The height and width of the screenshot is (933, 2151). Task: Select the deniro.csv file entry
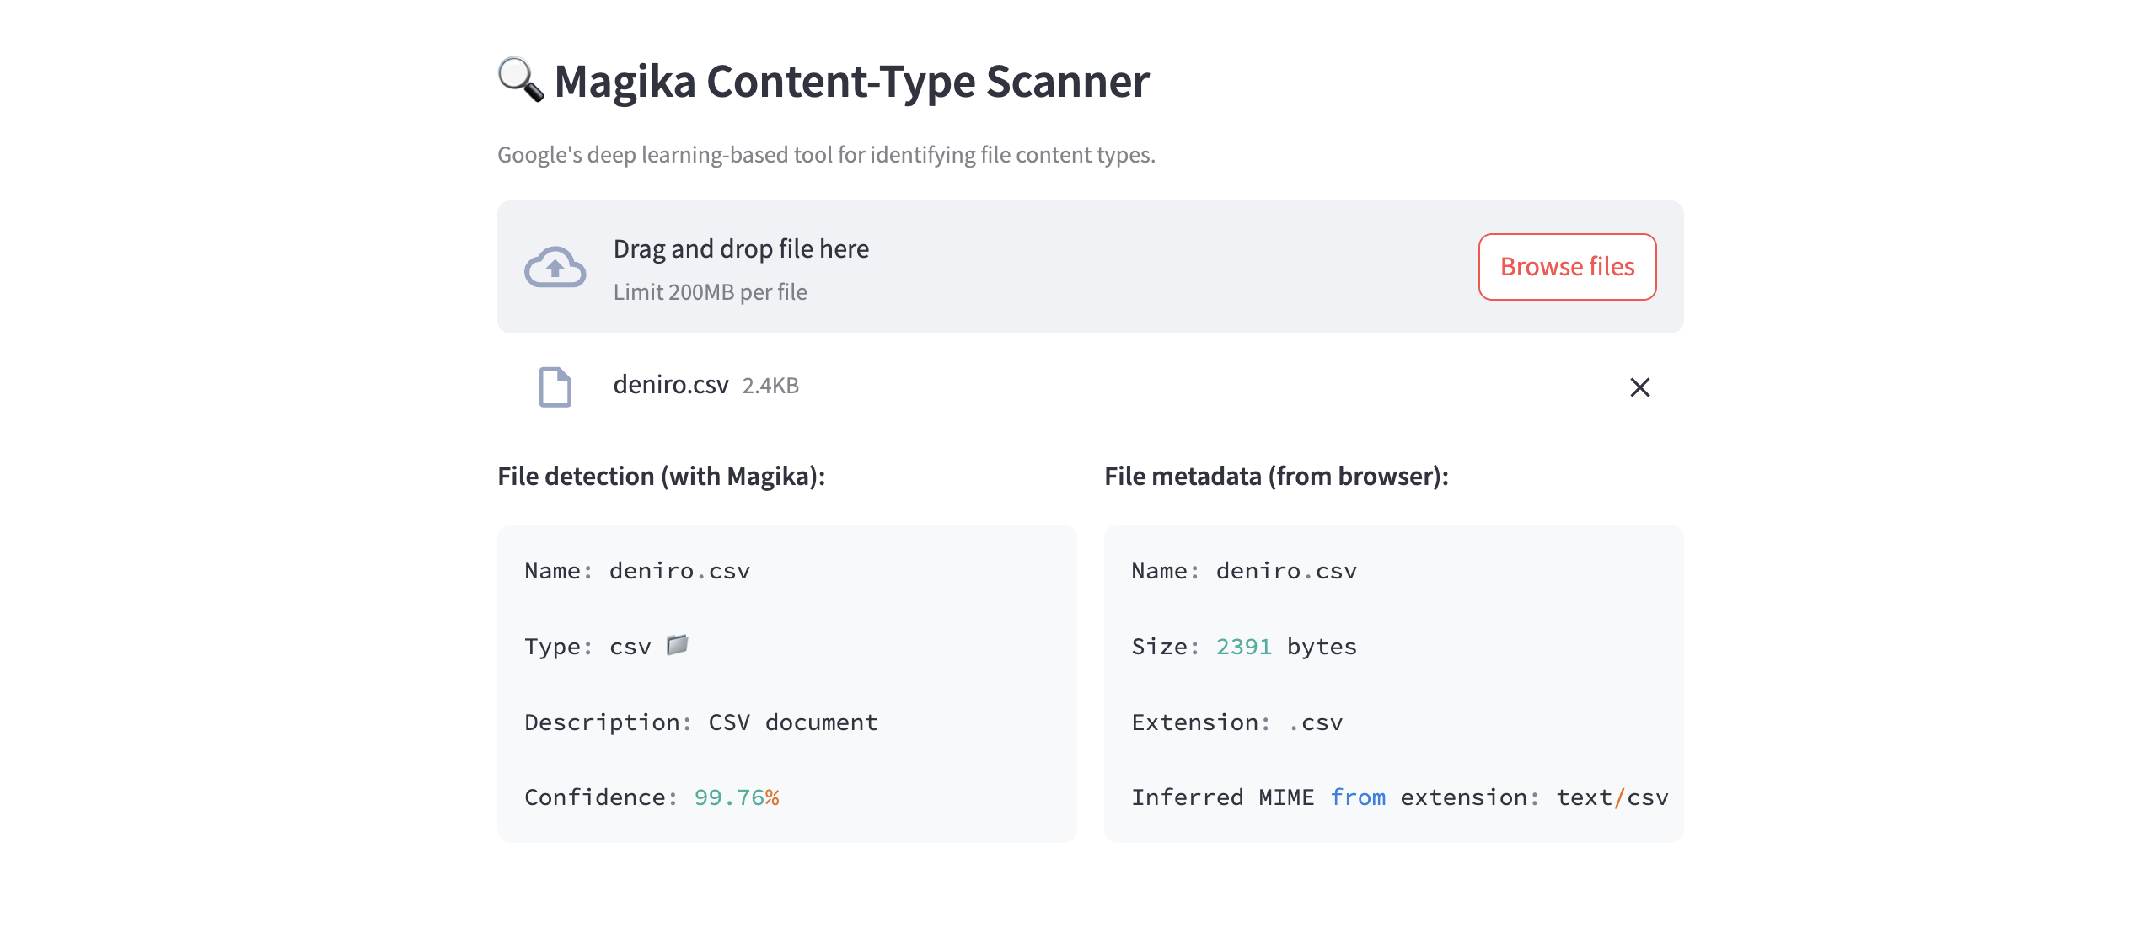coord(670,386)
